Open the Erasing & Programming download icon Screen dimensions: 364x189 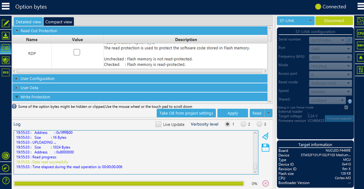(5, 36)
